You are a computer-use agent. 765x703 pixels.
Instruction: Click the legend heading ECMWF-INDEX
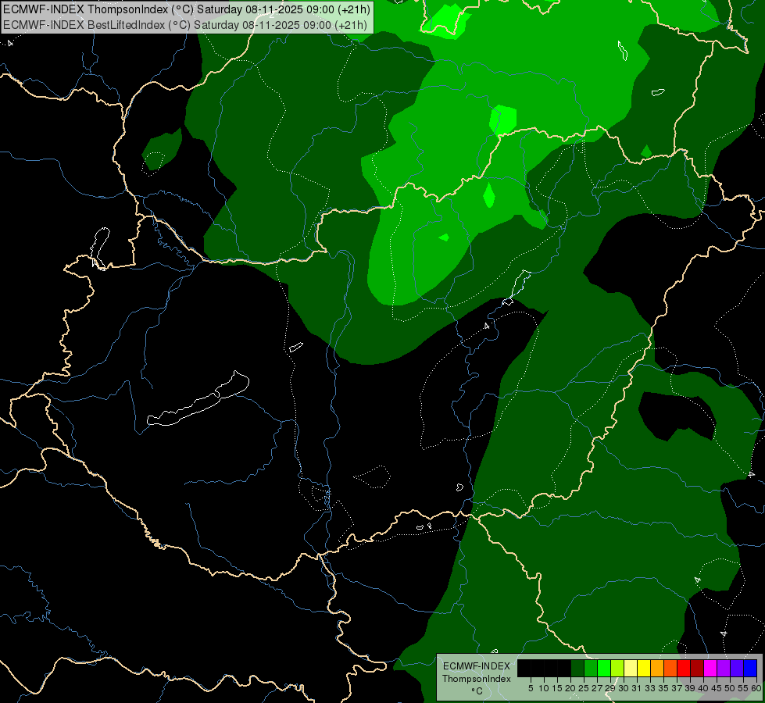(477, 666)
